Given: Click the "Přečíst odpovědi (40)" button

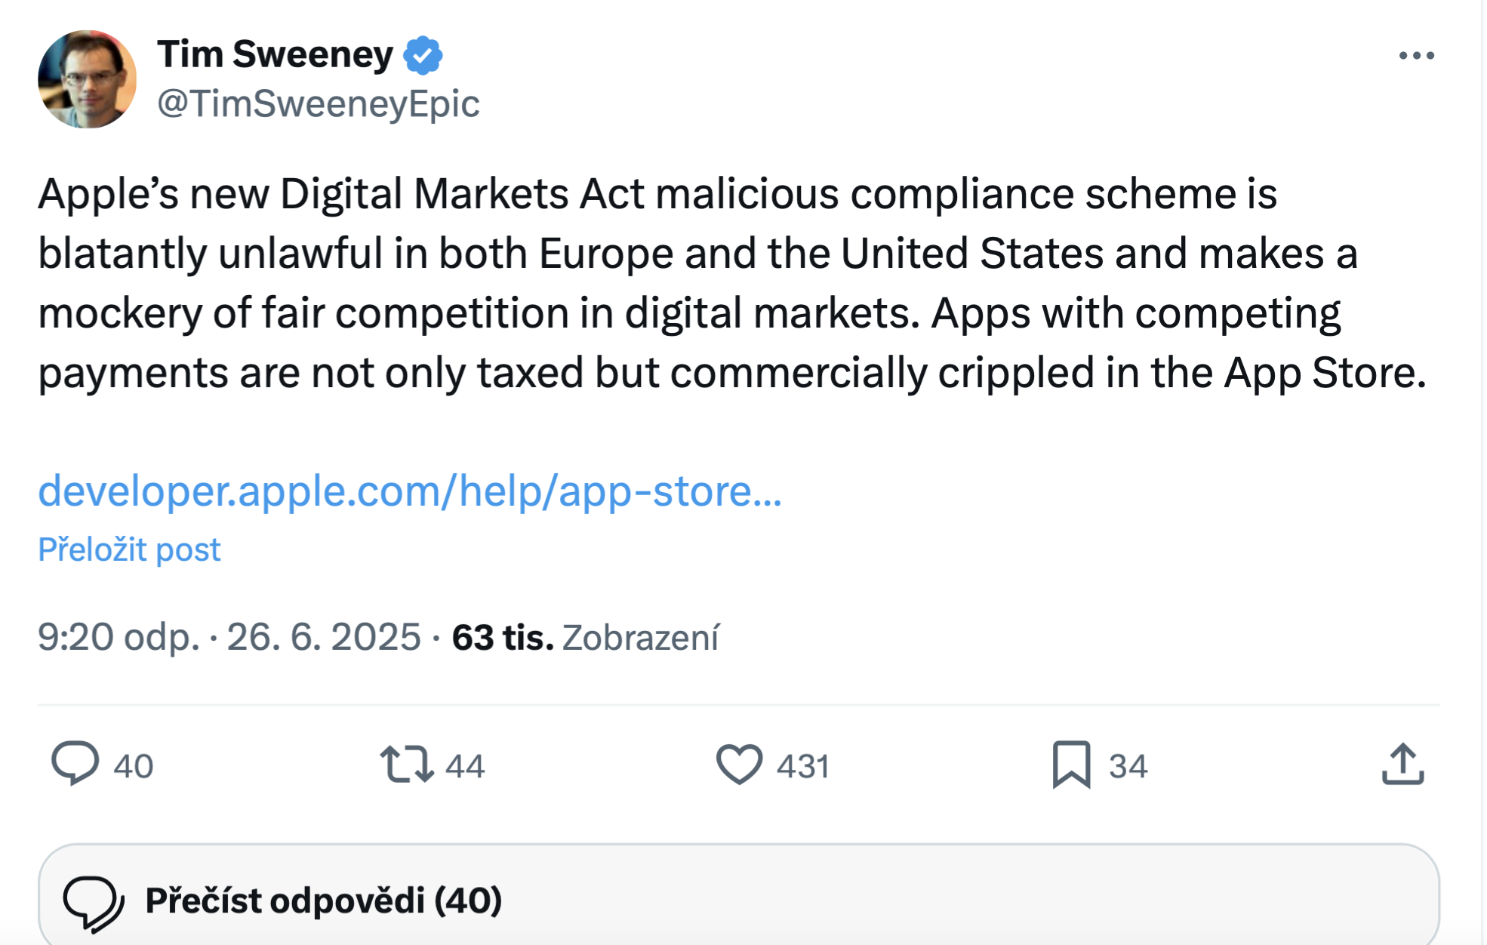Looking at the screenshot, I should coord(323,900).
